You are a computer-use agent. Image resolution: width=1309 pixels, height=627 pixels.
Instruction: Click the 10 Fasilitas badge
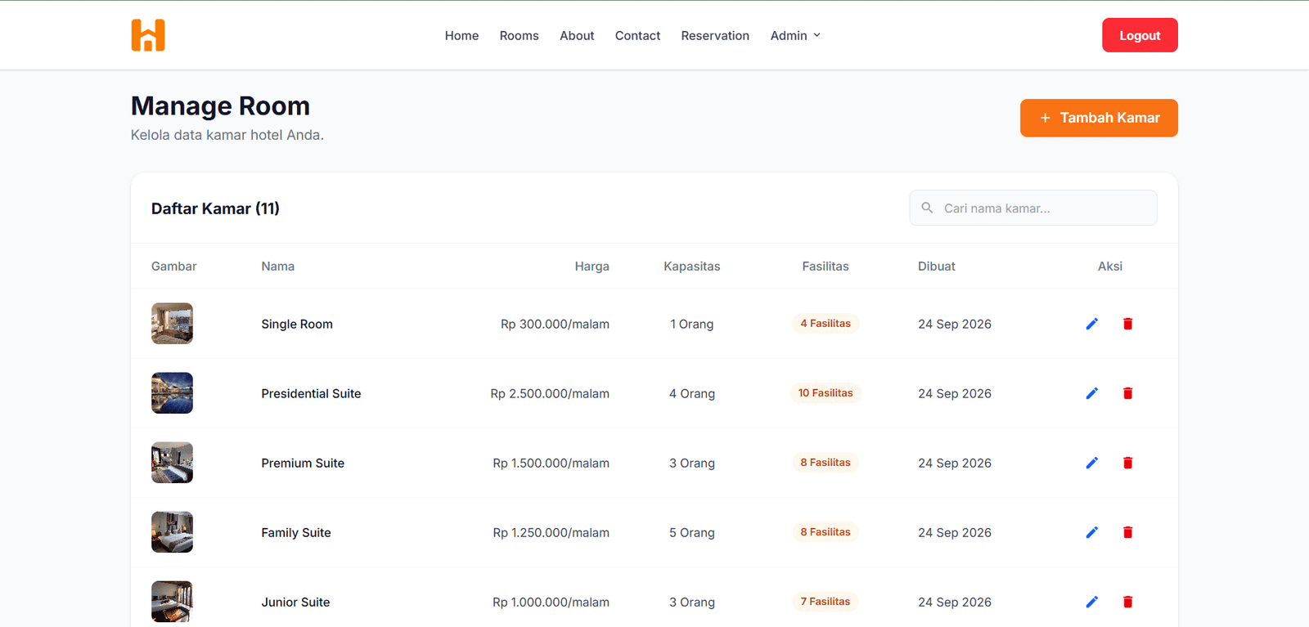click(x=825, y=393)
